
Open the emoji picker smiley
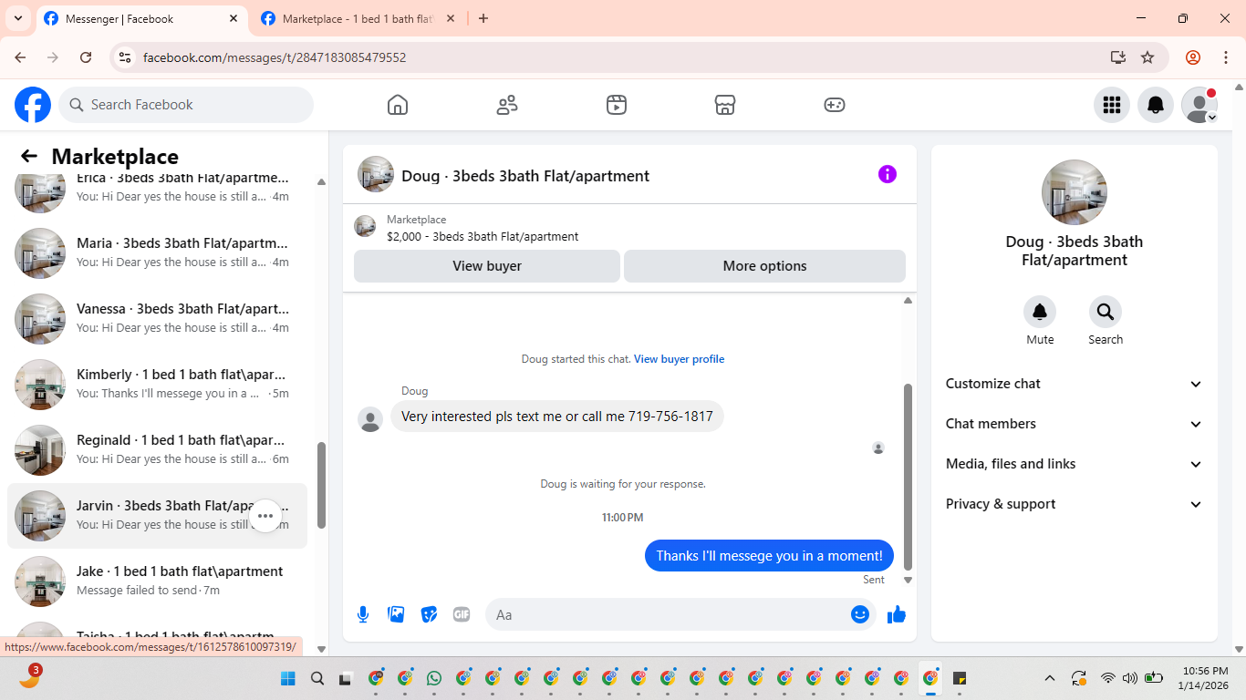pyautogui.click(x=860, y=614)
